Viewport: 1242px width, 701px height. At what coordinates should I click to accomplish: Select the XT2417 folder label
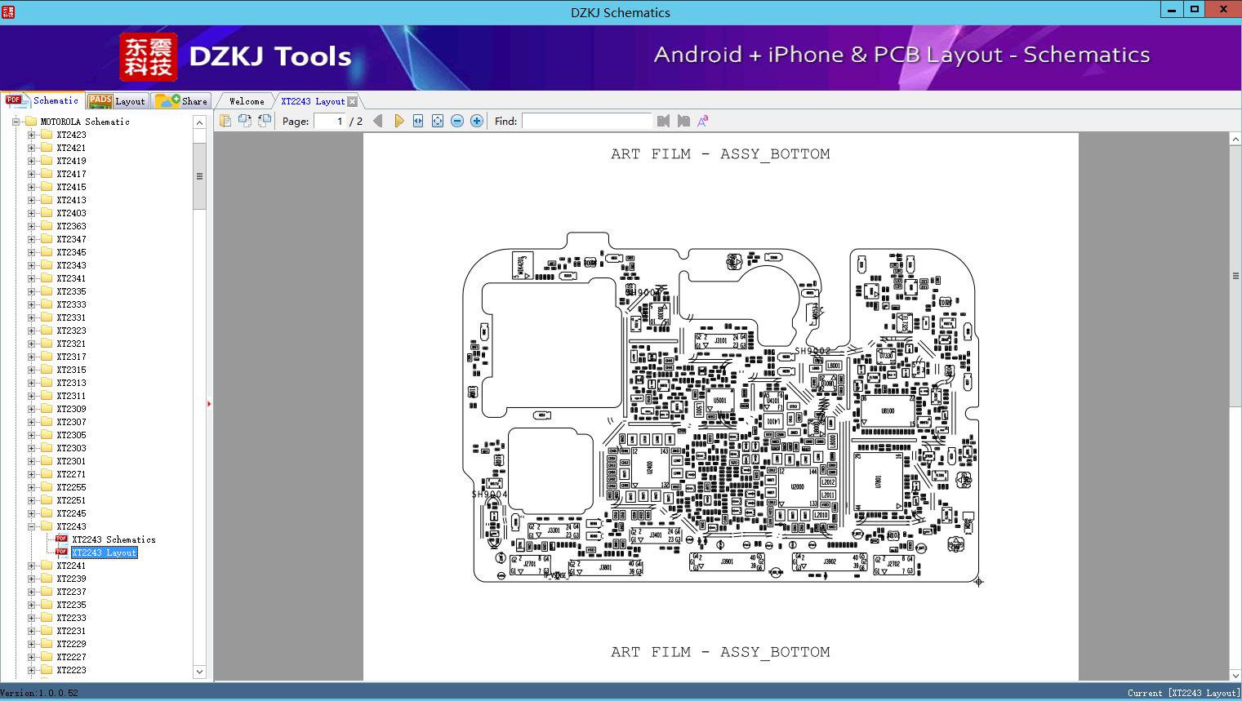coord(71,174)
